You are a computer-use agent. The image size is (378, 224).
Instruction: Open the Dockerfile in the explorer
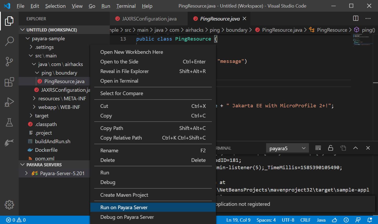pyautogui.click(x=46, y=150)
